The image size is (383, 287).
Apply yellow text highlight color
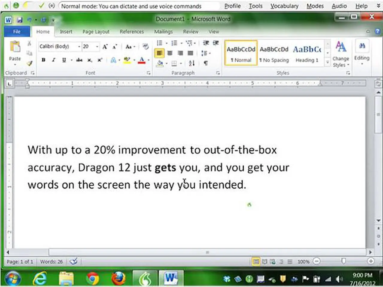pyautogui.click(x=127, y=60)
